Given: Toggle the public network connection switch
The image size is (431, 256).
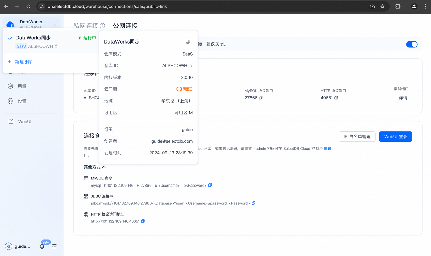Looking at the screenshot, I should point(412,44).
